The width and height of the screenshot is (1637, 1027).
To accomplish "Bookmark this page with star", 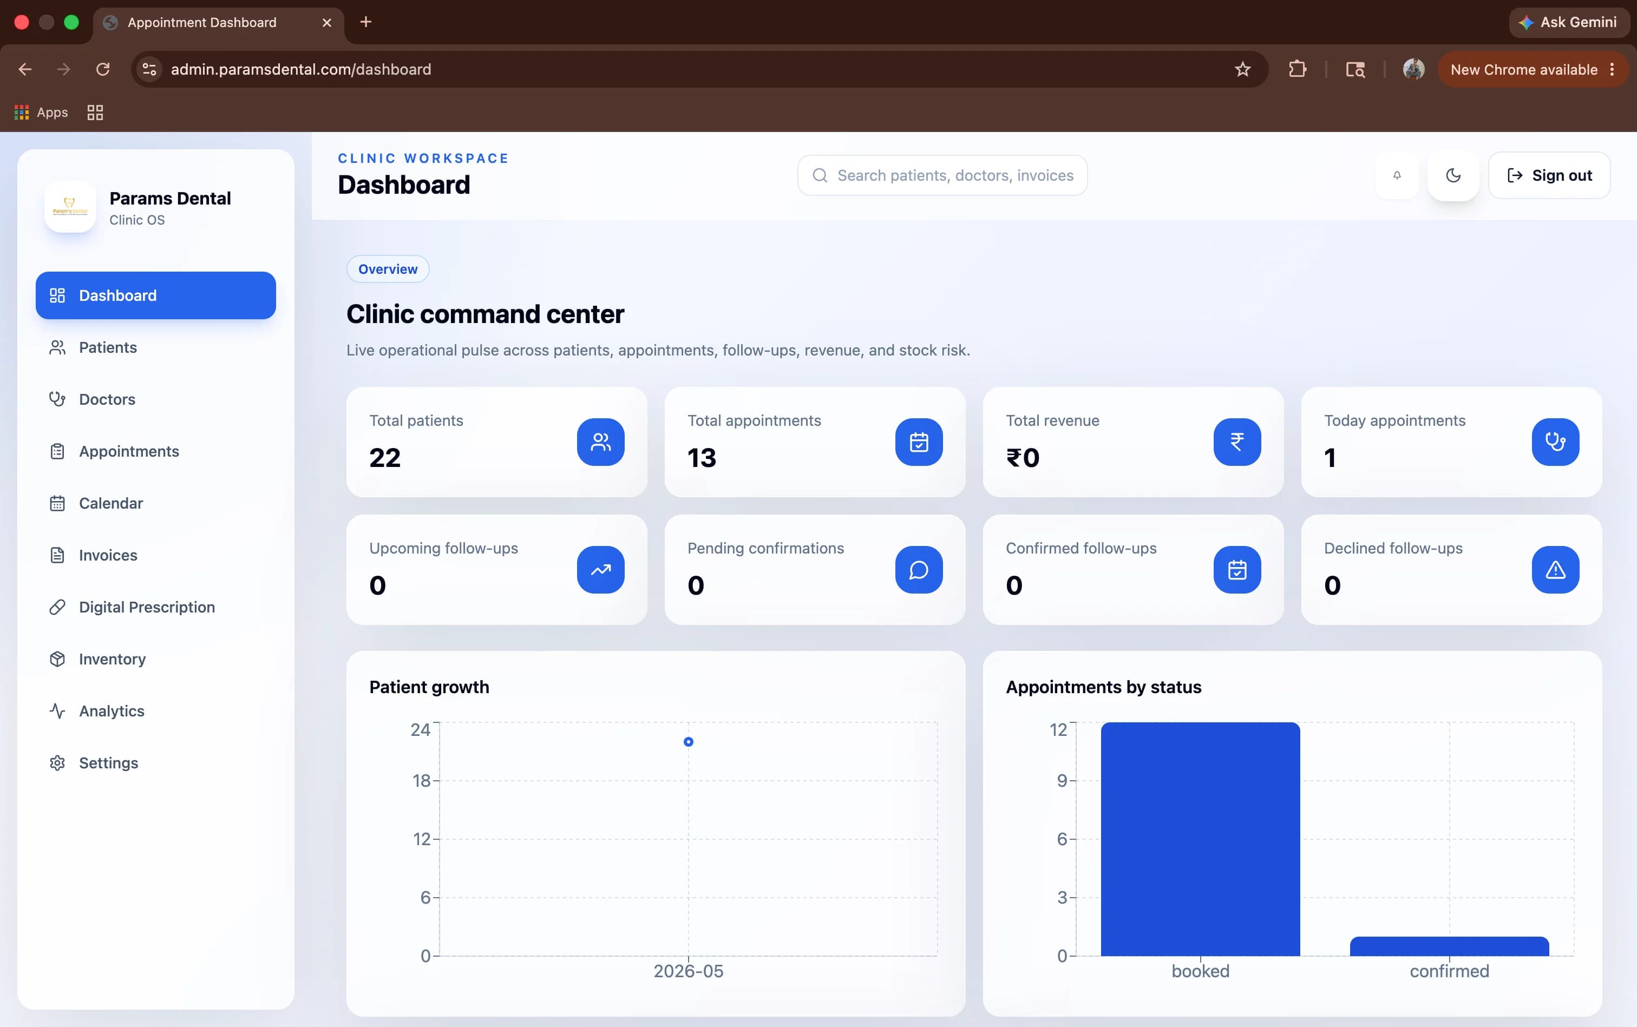I will click(x=1242, y=69).
